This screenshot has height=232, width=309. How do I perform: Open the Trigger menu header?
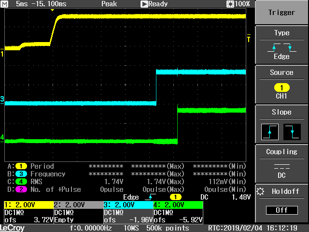pos(281,13)
